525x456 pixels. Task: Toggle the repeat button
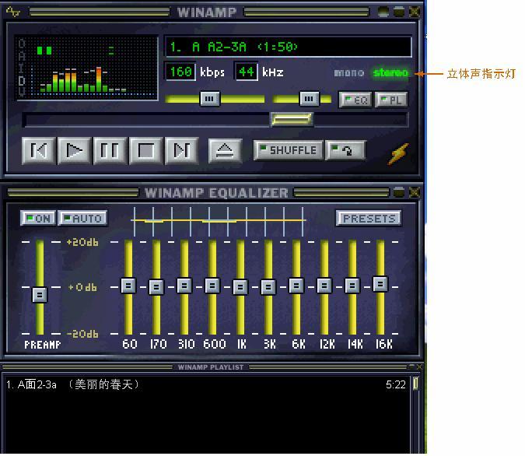pyautogui.click(x=345, y=150)
